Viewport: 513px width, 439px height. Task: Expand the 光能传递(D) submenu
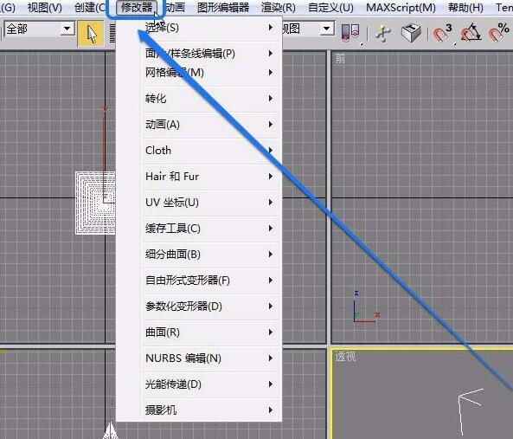[211, 384]
